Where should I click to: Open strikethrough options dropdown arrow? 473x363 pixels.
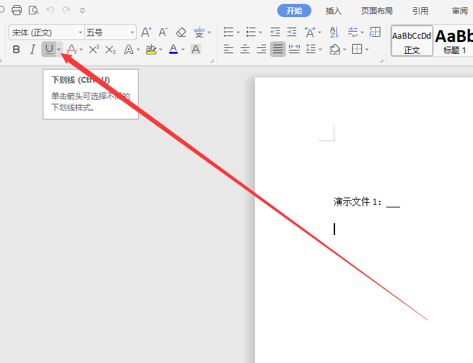(x=81, y=49)
